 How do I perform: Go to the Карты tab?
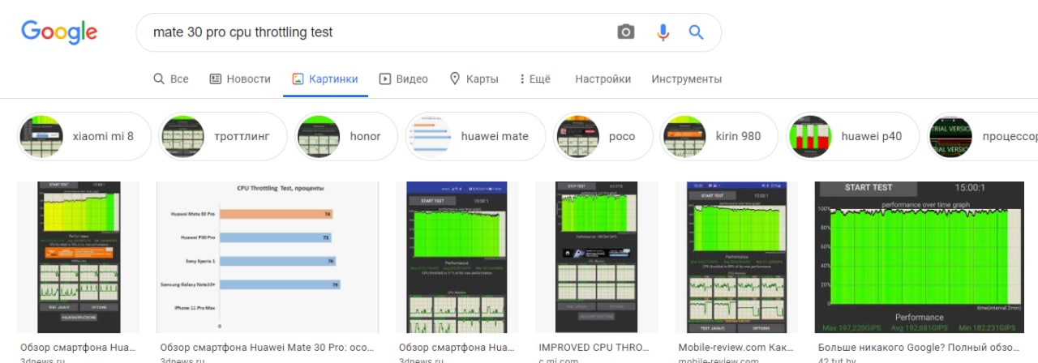pos(474,79)
